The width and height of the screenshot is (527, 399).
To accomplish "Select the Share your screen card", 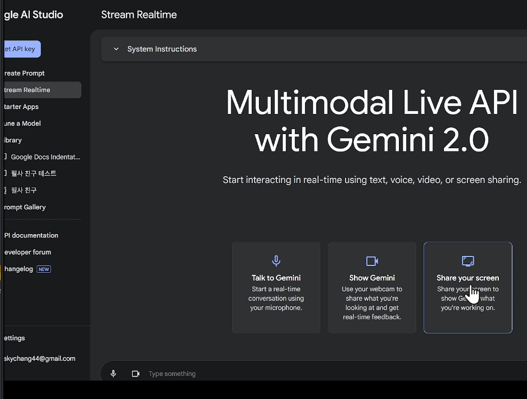I will tap(468, 287).
